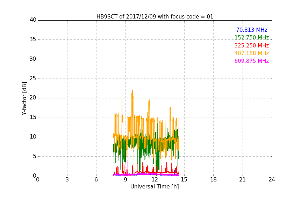
Task: Select the 152.750 MHz legend label
Action: (252, 37)
